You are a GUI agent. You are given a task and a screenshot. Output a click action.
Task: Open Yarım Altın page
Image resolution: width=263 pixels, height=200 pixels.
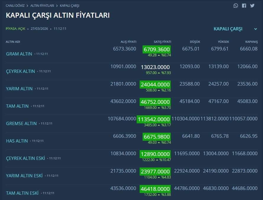[19, 89]
